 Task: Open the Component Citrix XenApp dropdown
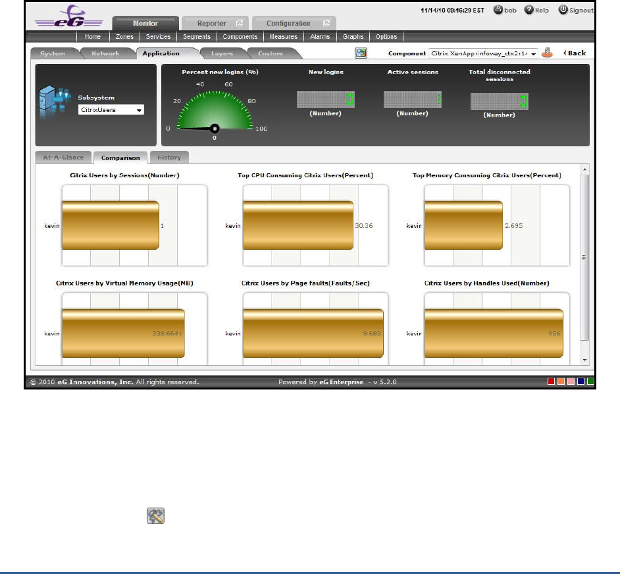(x=483, y=53)
